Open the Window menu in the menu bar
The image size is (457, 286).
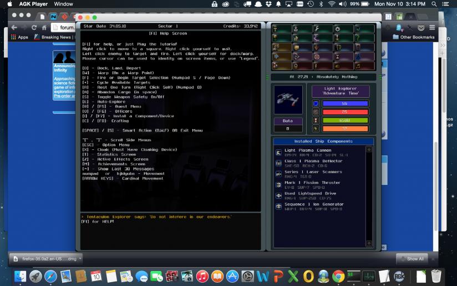(63, 4)
